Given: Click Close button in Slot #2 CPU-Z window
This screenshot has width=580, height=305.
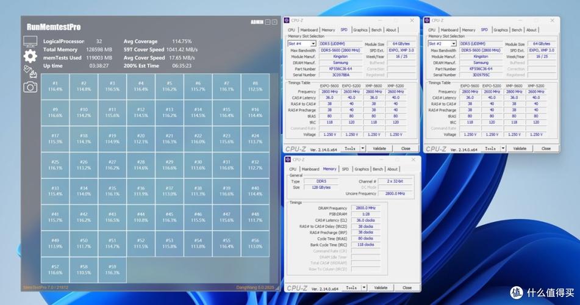Looking at the screenshot, I should point(546,148).
